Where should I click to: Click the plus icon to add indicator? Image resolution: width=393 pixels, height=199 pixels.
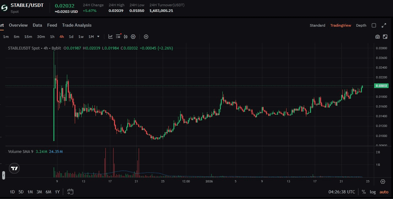[146, 37]
